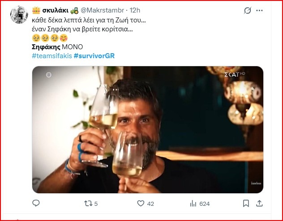
Task: Click the Grok slashed-circle icon
Action: 247,10
